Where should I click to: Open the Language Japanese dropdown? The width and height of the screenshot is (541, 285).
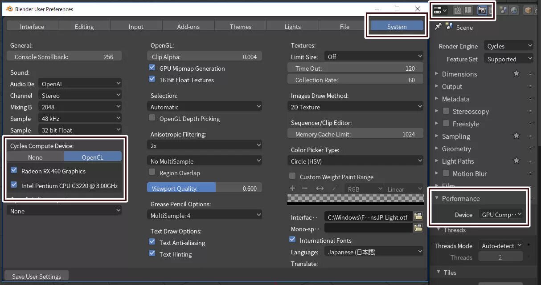point(373,252)
